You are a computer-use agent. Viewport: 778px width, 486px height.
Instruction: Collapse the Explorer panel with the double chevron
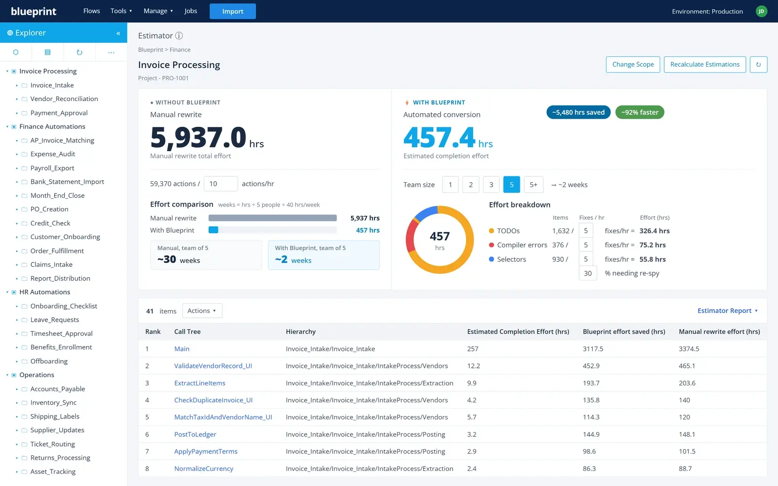(x=118, y=33)
